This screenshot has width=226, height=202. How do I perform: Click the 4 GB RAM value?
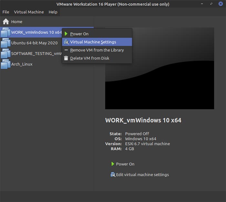pos(129,149)
